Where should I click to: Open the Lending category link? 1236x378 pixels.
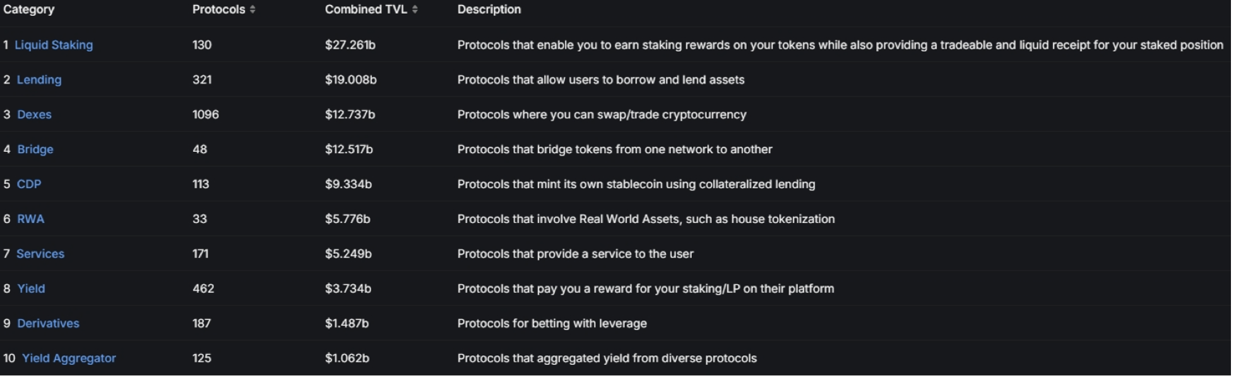(39, 80)
